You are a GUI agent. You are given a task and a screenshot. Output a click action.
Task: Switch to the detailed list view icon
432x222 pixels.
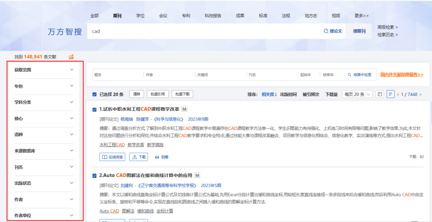point(390,94)
